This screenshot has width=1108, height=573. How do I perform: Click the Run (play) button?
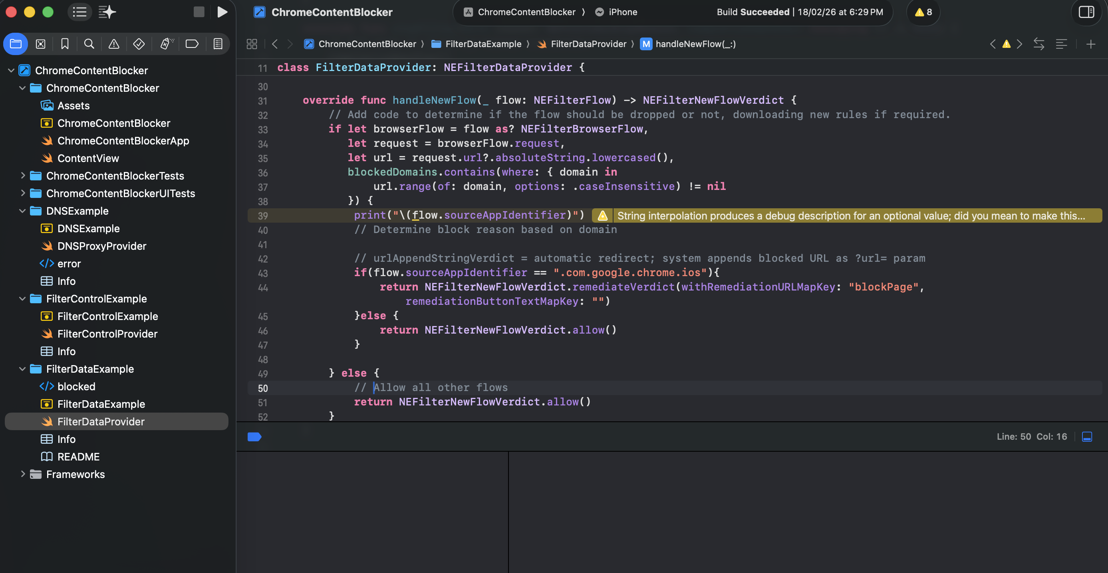pos(222,12)
